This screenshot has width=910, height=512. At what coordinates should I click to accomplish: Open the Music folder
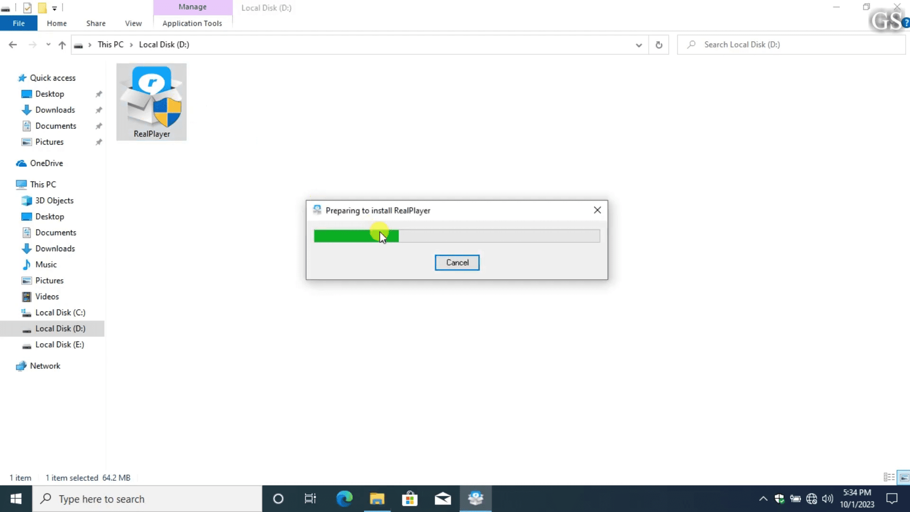click(x=45, y=265)
